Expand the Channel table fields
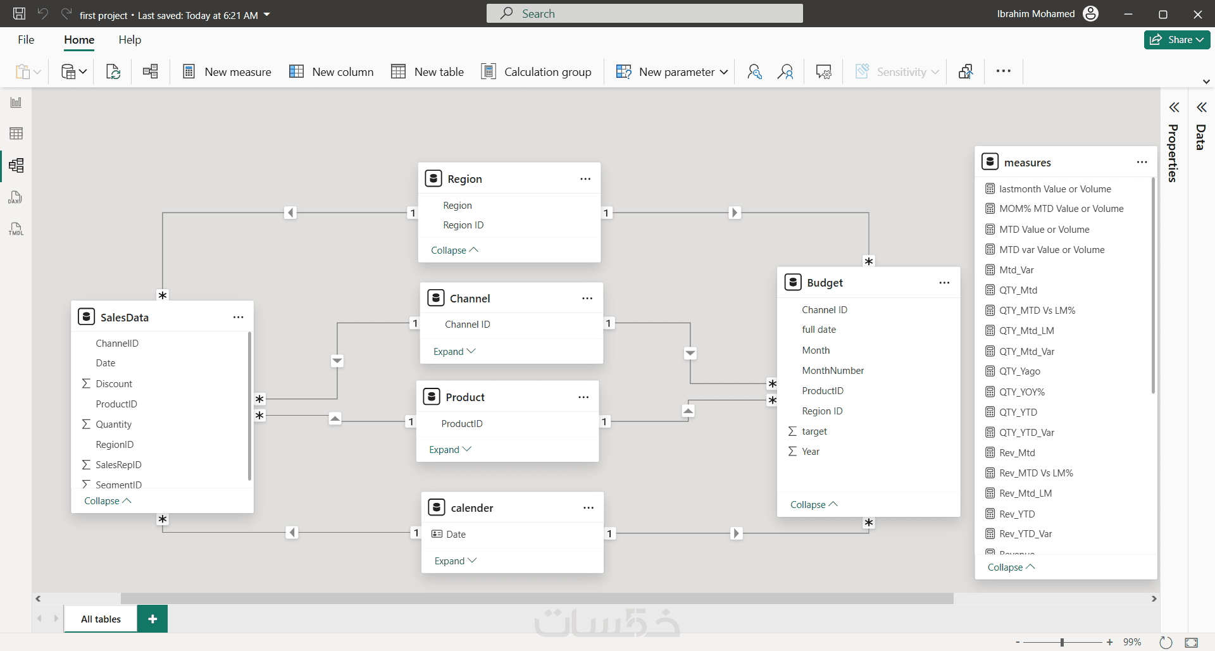 (x=454, y=352)
